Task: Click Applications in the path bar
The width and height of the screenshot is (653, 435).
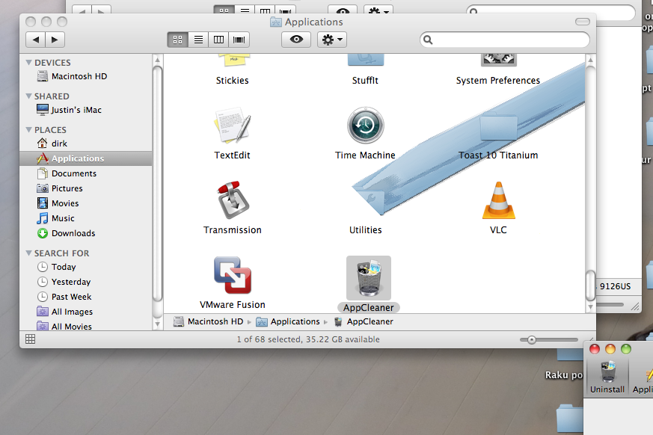Action: pyautogui.click(x=288, y=322)
